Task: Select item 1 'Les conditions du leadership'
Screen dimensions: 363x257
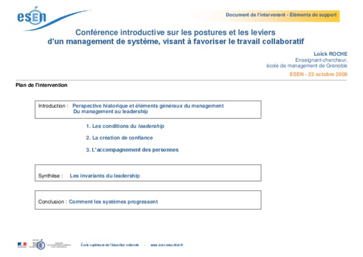Action: 125,126
